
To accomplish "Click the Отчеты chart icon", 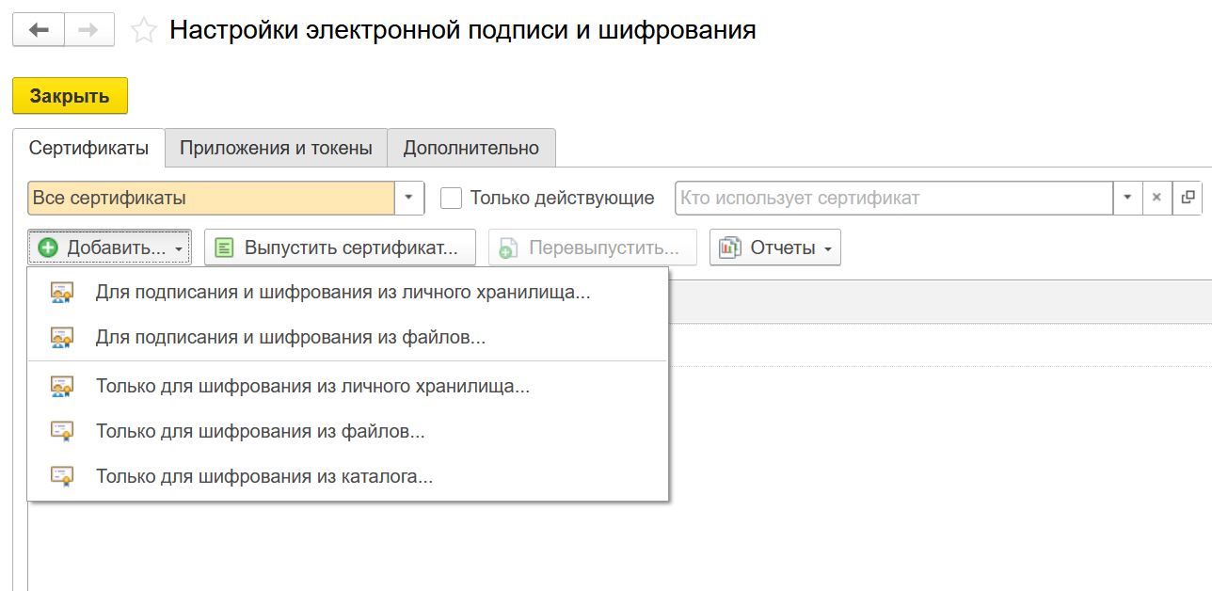I will (x=730, y=248).
